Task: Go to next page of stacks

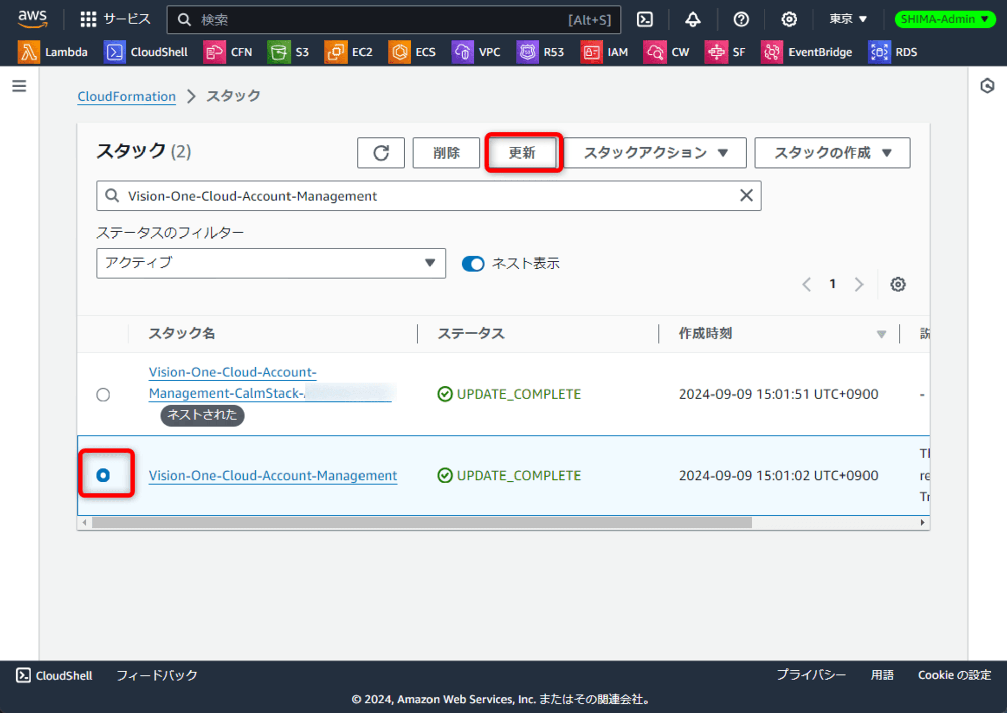Action: coord(859,284)
